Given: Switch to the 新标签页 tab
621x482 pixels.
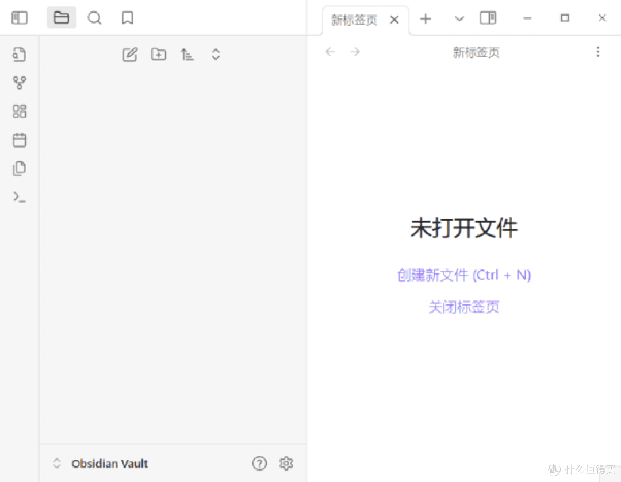Looking at the screenshot, I should [353, 20].
